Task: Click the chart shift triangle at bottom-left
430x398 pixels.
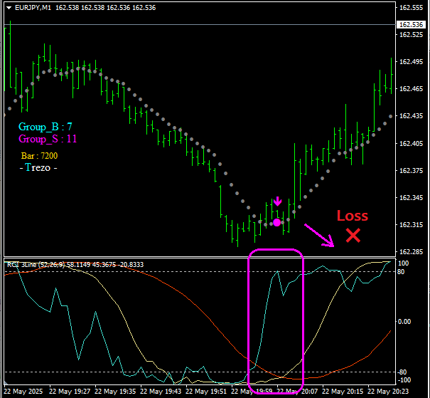Action: 6,382
